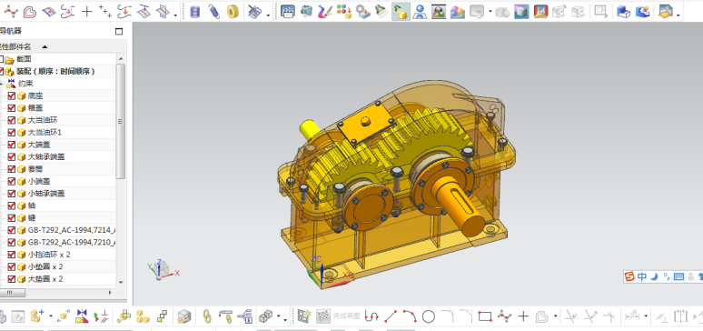The width and height of the screenshot is (703, 331).
Task: Click the Finish Sketch checkered flag icon
Action: [322, 316]
